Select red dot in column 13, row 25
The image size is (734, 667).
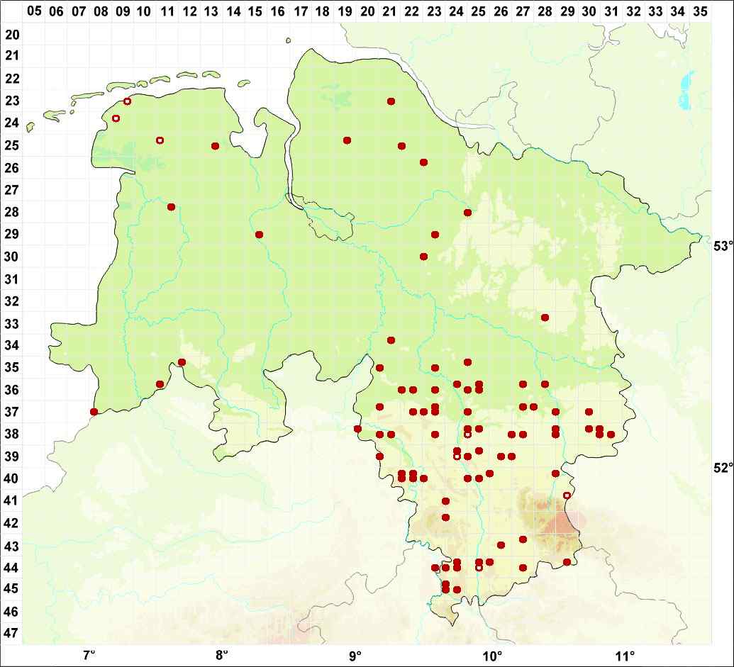(x=216, y=146)
